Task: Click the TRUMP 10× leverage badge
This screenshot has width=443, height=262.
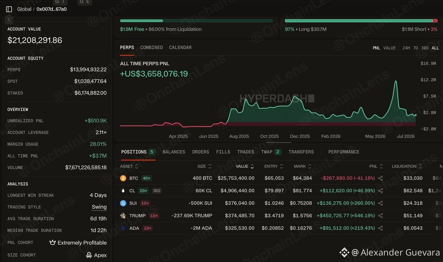Action: click(x=154, y=216)
